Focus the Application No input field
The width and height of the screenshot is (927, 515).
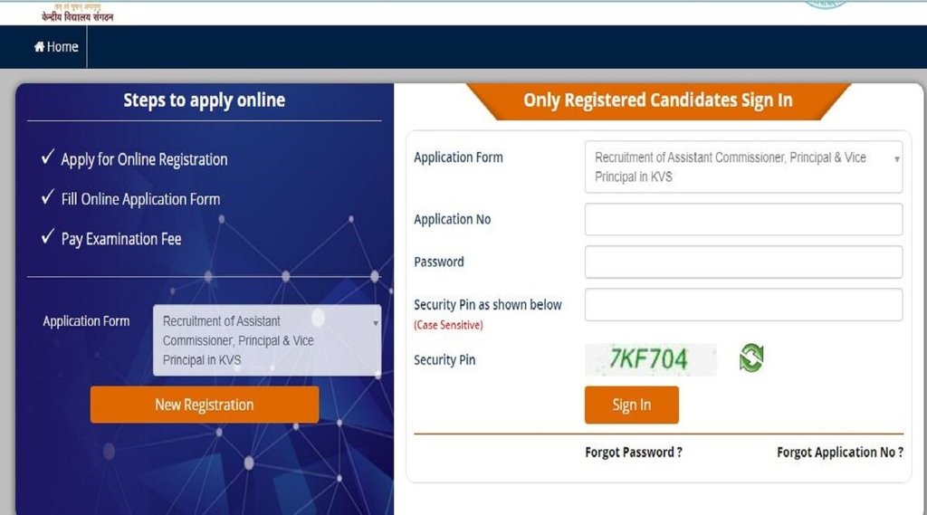click(x=743, y=219)
